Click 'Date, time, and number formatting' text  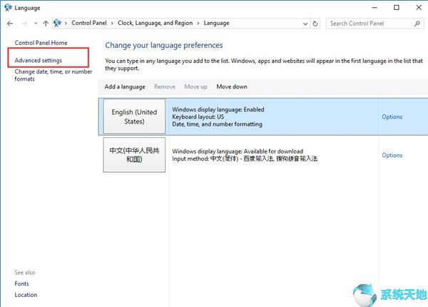click(x=217, y=124)
